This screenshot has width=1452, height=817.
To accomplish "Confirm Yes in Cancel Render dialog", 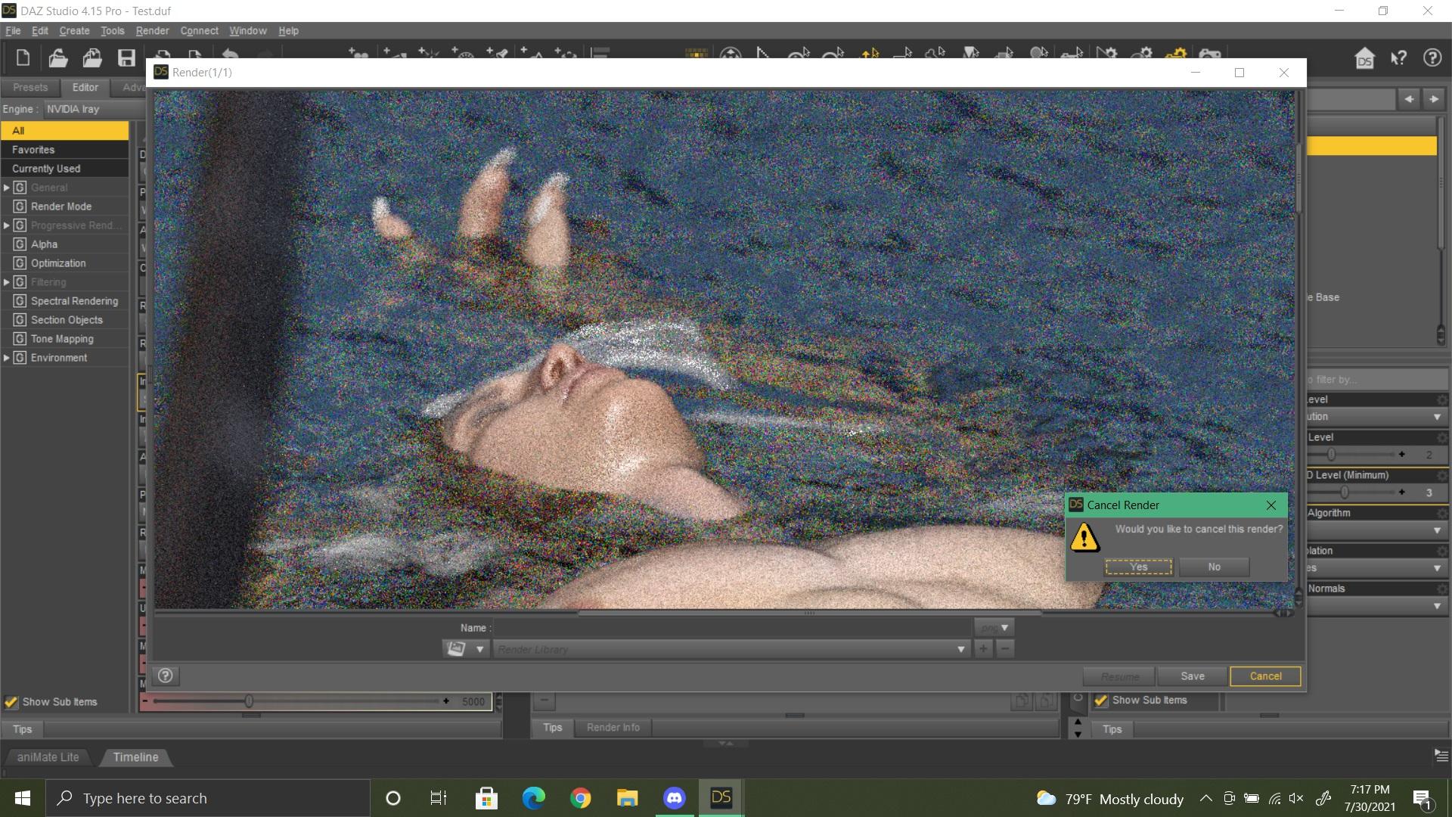I will click(x=1138, y=567).
